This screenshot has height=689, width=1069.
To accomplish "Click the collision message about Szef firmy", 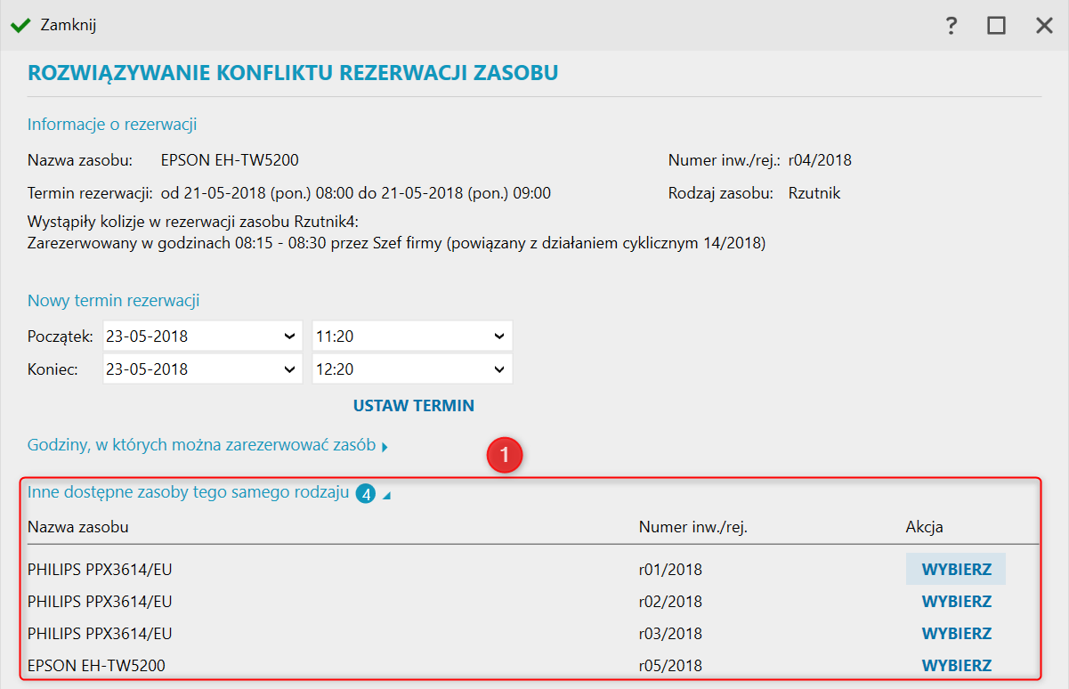I will tap(396, 242).
